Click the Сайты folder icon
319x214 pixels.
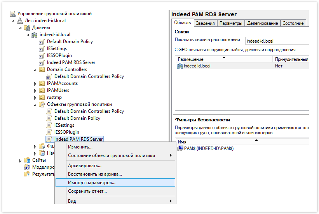click(x=27, y=160)
